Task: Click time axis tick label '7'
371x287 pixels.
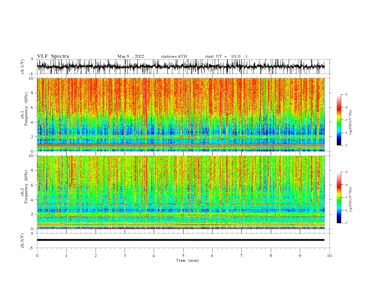Action: [x=242, y=256]
